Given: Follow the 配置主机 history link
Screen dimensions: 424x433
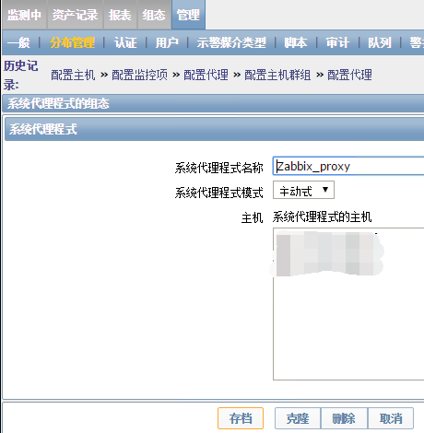Looking at the screenshot, I should tap(73, 75).
